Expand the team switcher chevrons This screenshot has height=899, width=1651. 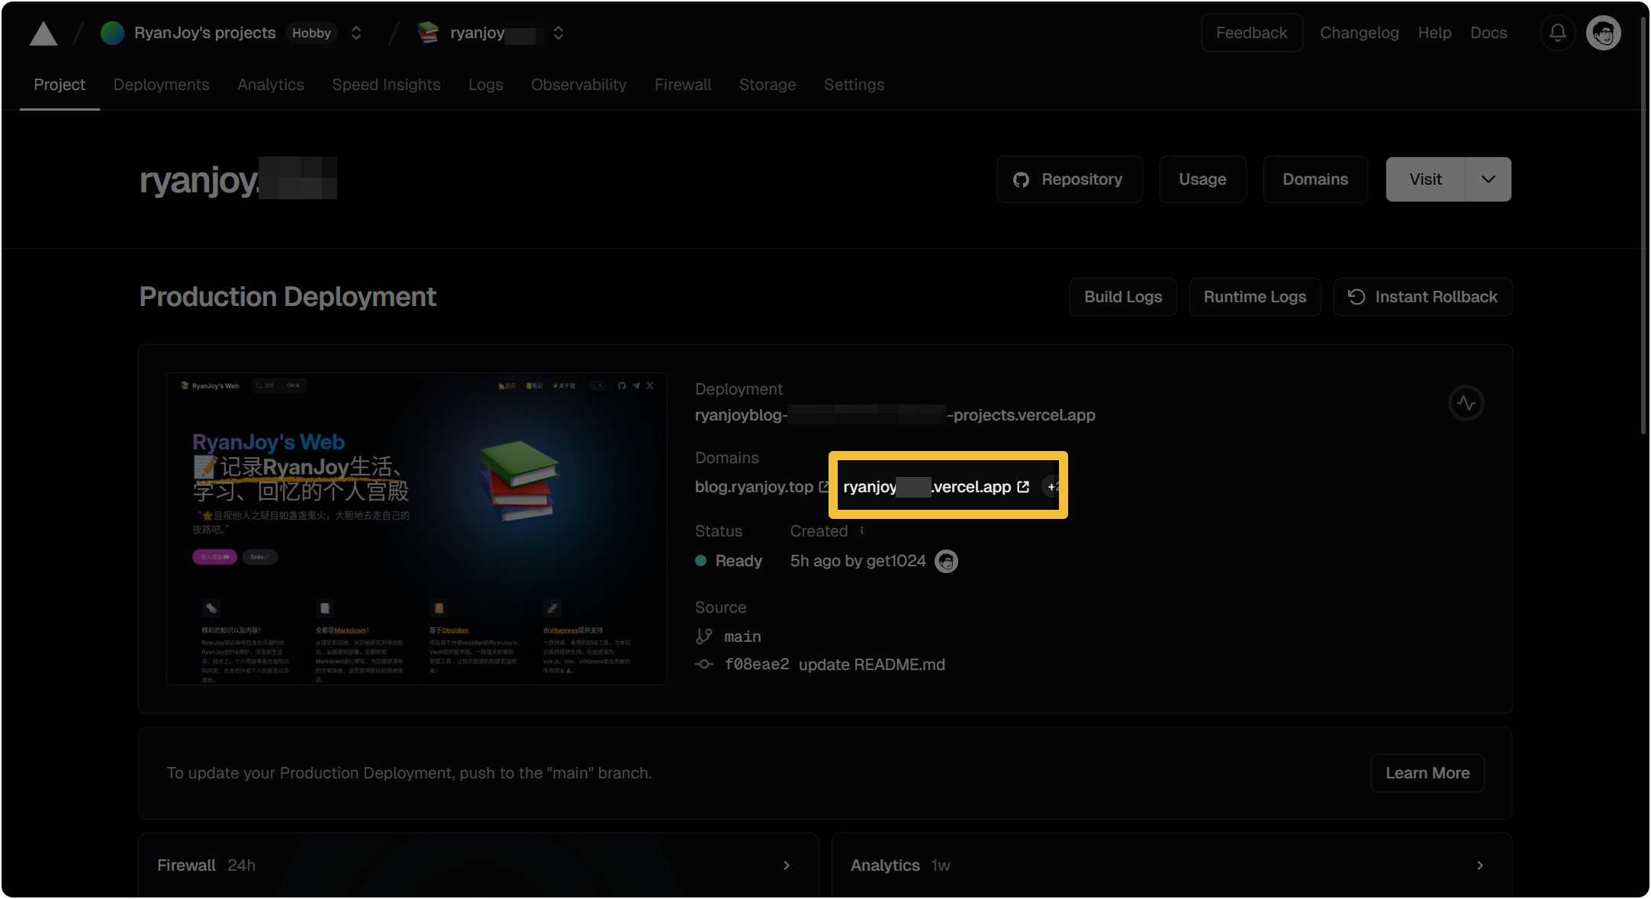pos(356,33)
